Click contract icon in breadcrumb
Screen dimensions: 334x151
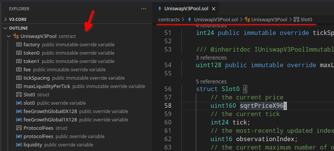point(247,20)
